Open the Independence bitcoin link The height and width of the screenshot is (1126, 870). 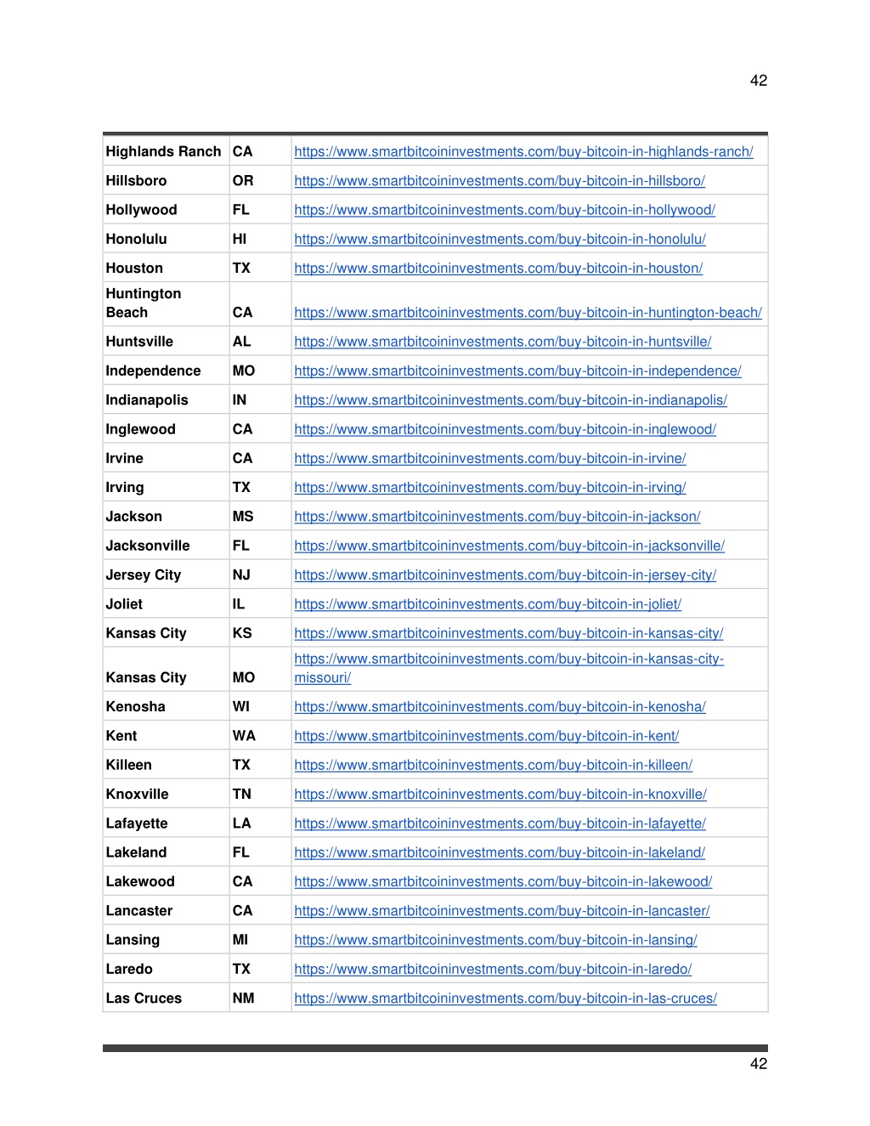(517, 371)
